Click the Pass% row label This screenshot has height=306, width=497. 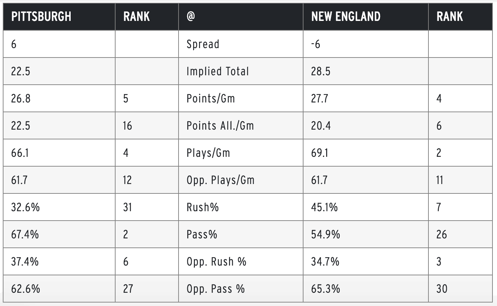(x=202, y=235)
